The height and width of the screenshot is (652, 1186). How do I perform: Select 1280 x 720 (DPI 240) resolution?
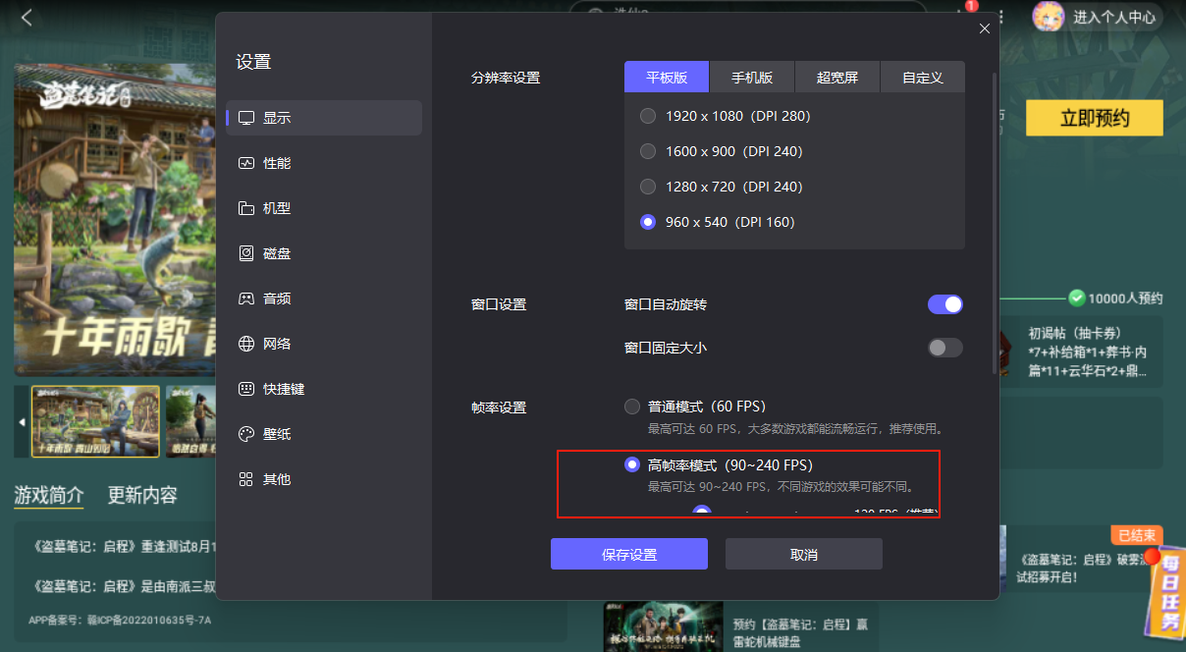(x=721, y=187)
